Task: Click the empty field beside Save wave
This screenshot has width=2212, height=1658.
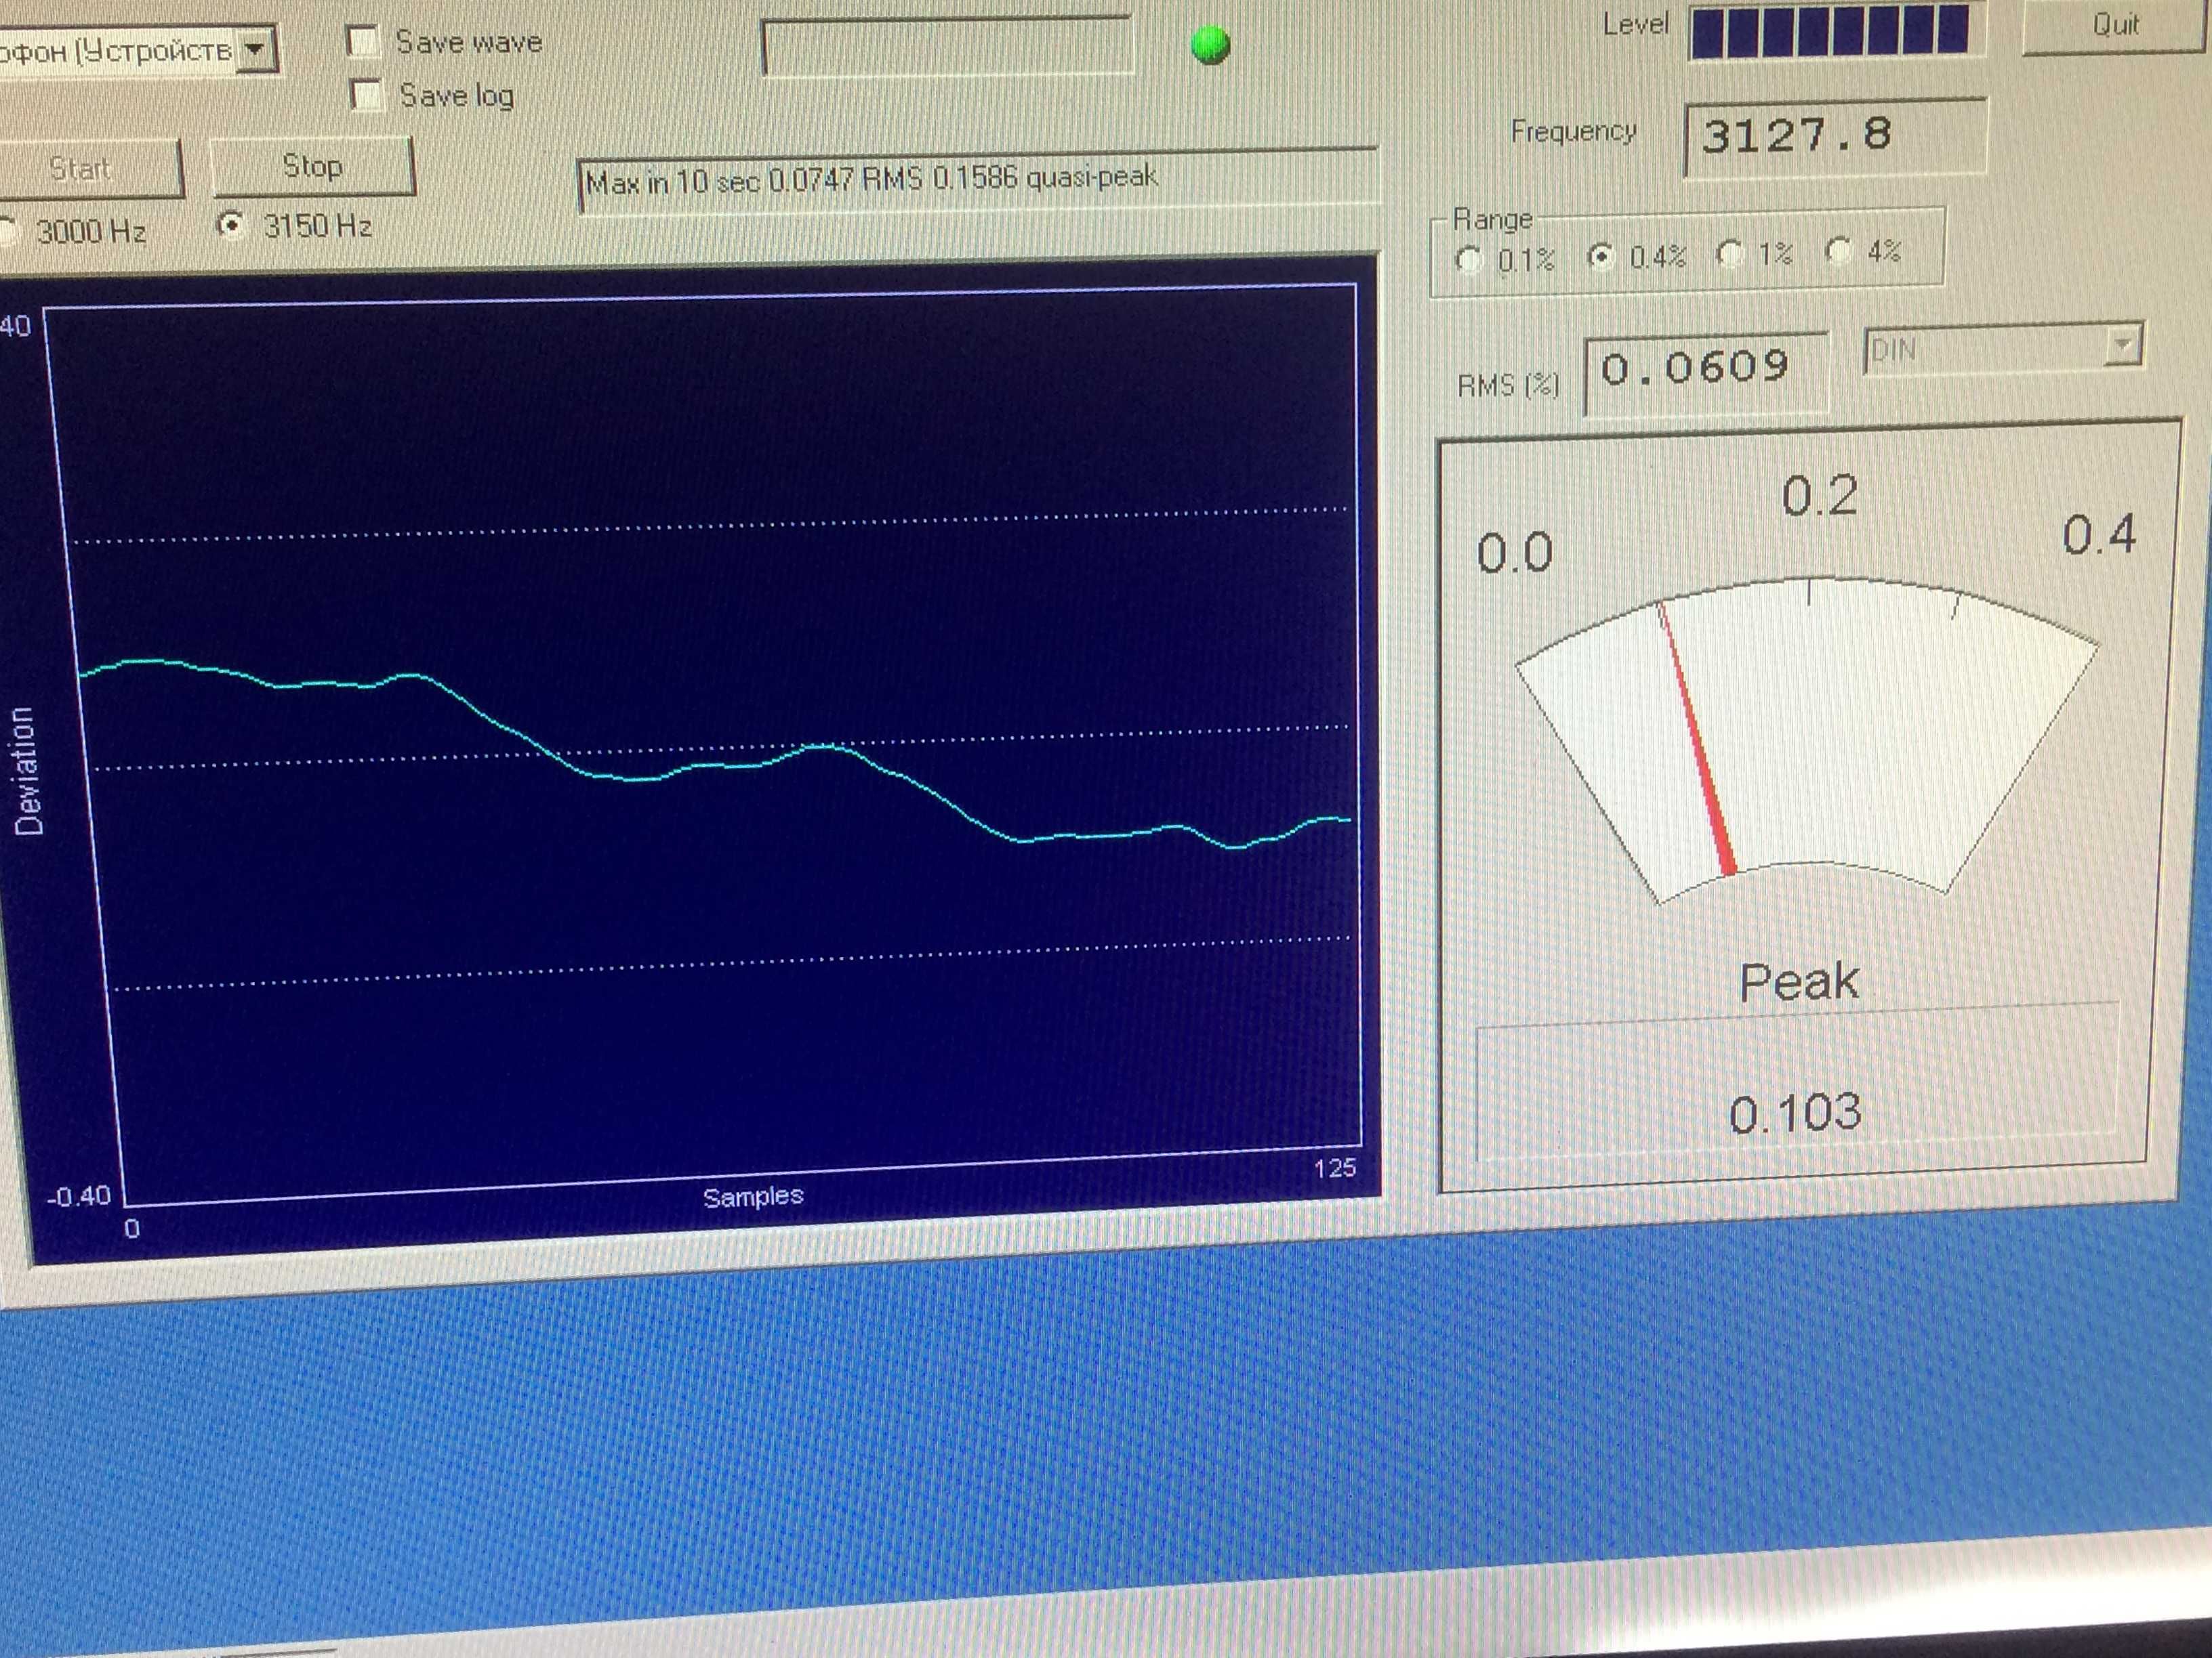Action: (947, 45)
